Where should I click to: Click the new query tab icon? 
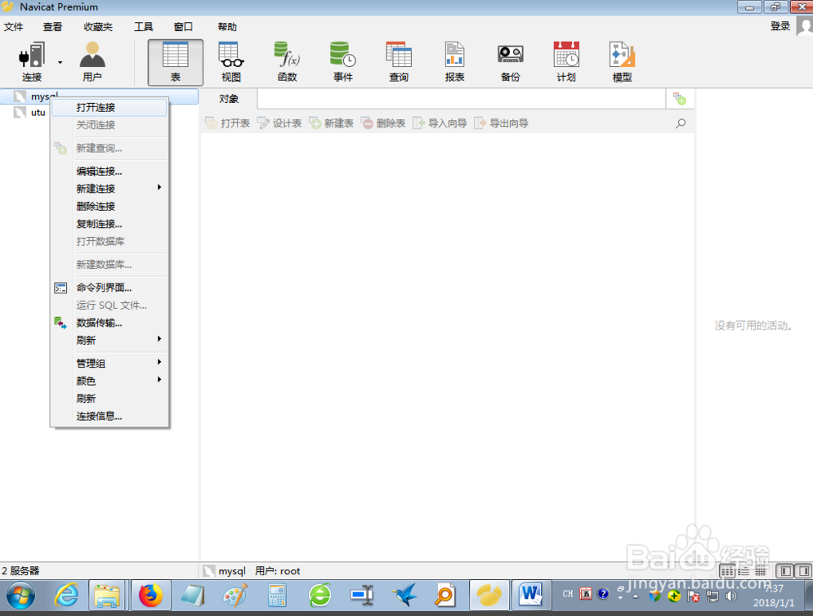pos(680,99)
